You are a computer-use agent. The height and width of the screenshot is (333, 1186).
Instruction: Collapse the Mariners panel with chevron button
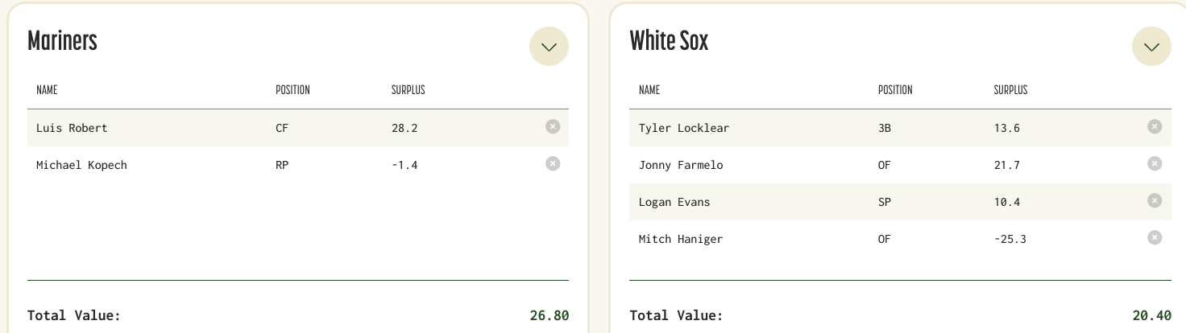tap(549, 47)
